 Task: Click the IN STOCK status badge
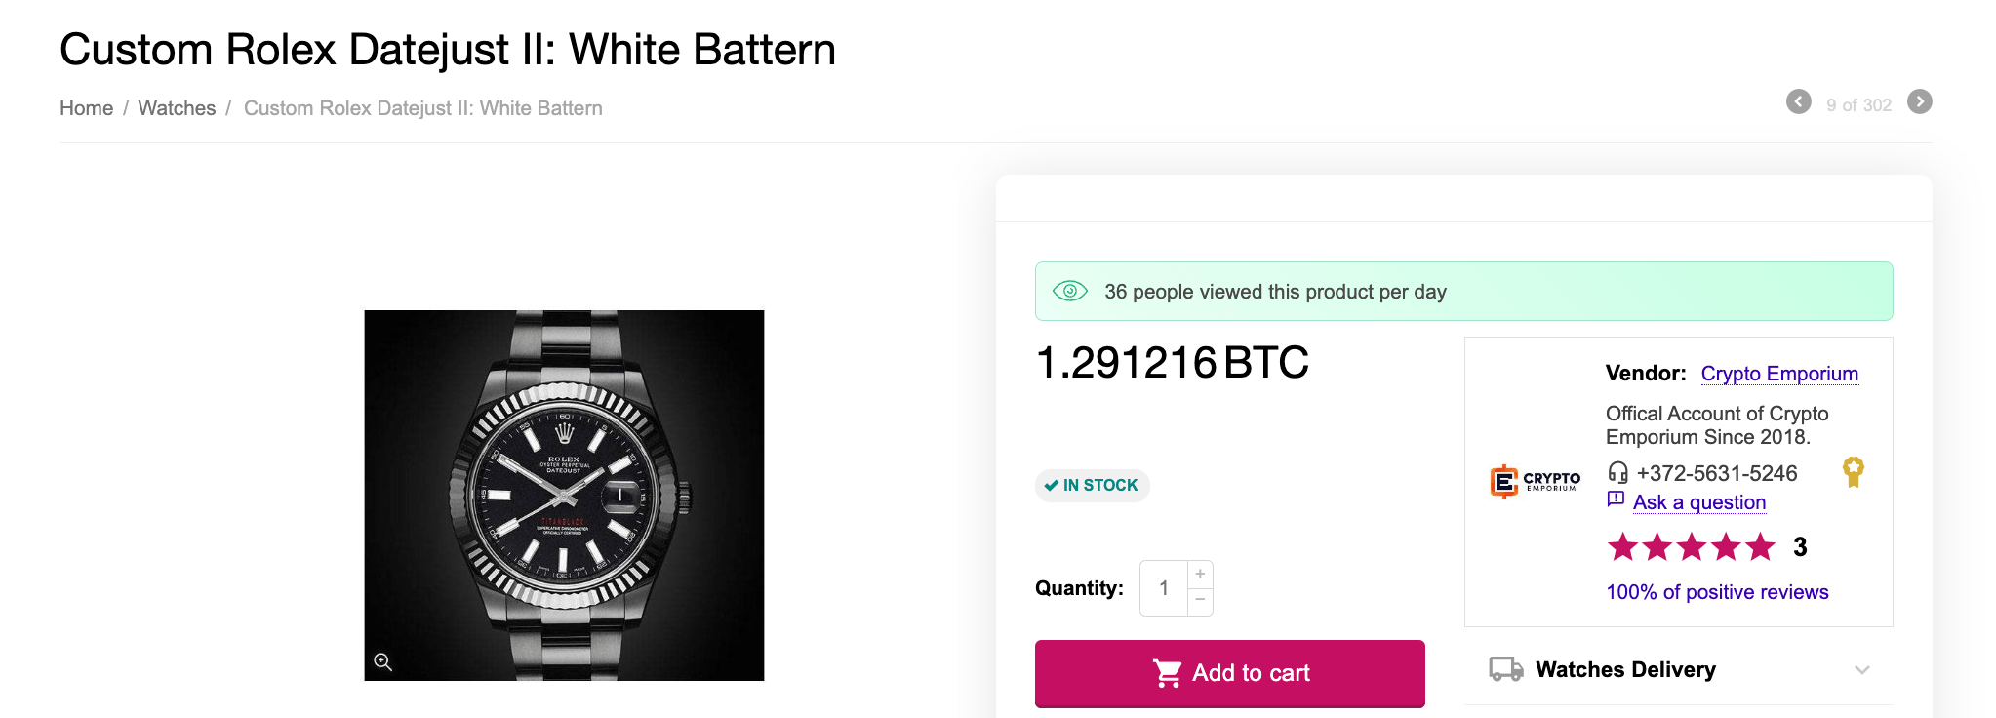click(x=1092, y=485)
